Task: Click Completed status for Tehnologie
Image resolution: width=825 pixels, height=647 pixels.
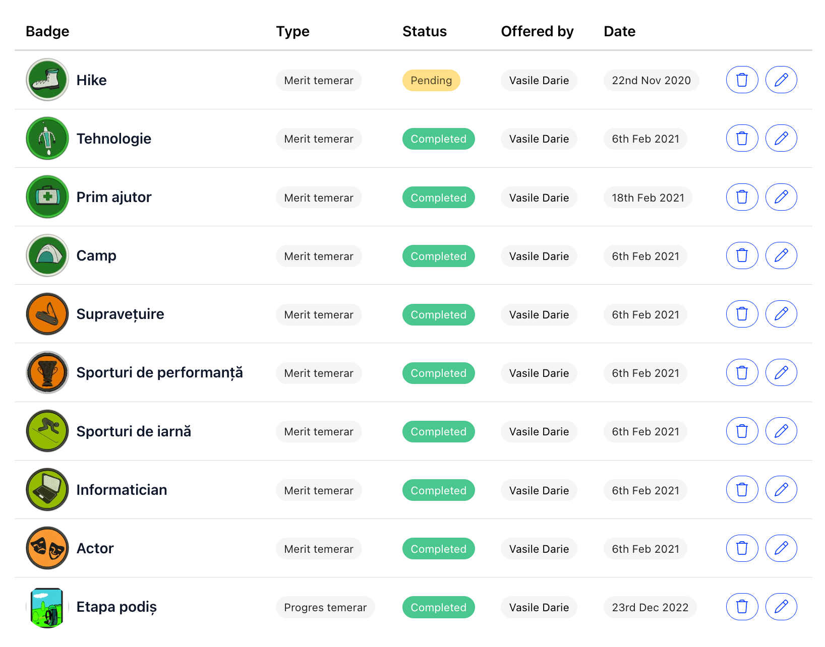Action: coord(438,139)
